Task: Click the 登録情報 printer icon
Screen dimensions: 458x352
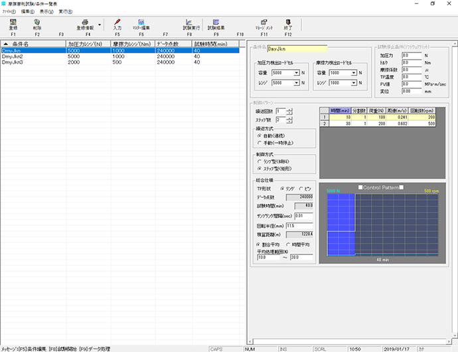Action: pos(85,25)
